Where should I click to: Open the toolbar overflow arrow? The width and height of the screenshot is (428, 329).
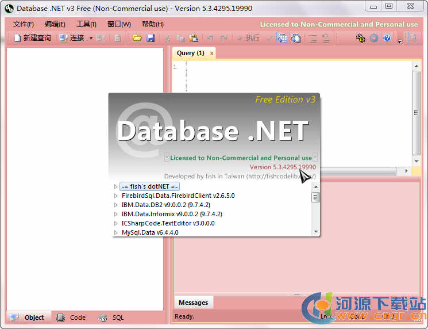[x=400, y=41]
